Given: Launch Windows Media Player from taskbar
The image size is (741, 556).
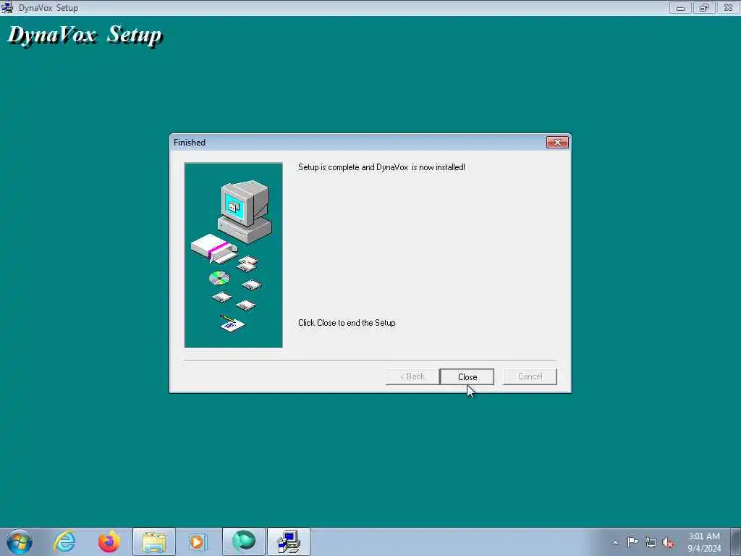Looking at the screenshot, I should tap(198, 542).
